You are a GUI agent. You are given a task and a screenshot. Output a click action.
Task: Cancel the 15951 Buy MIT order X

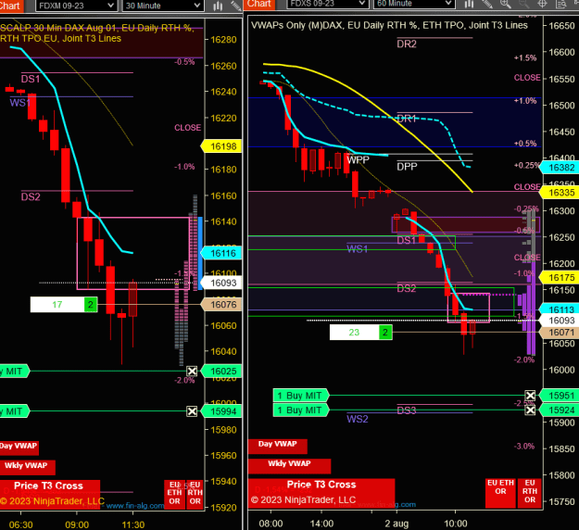[x=530, y=396]
